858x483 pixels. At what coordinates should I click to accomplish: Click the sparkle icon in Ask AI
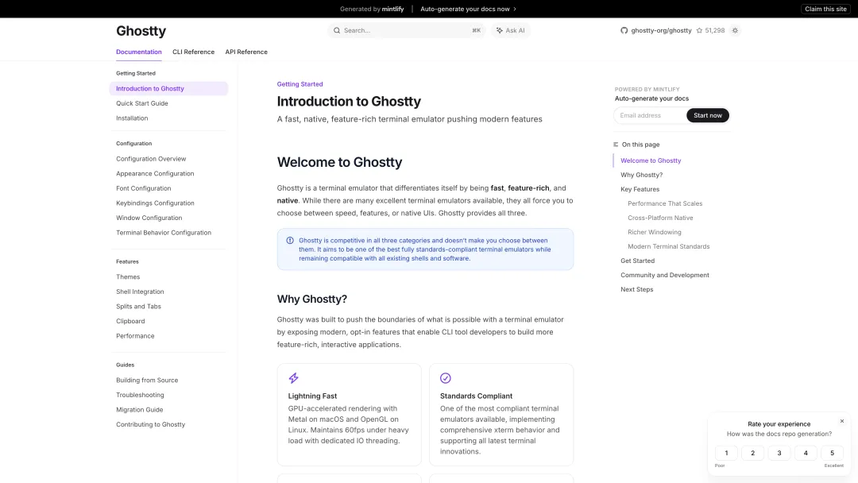499,31
